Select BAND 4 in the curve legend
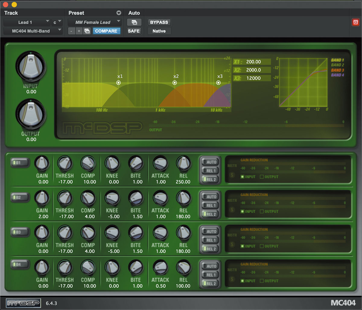The height and width of the screenshot is (310, 362). (x=338, y=75)
